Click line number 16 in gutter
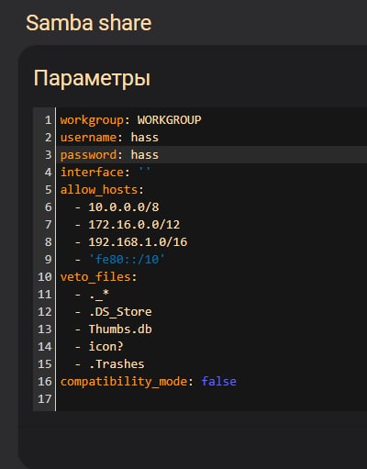Image resolution: width=367 pixels, height=469 pixels. click(45, 382)
